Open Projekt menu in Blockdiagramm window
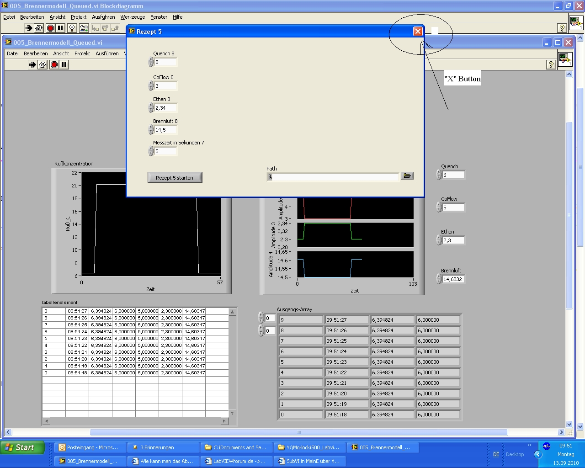The width and height of the screenshot is (585, 468). click(x=79, y=17)
